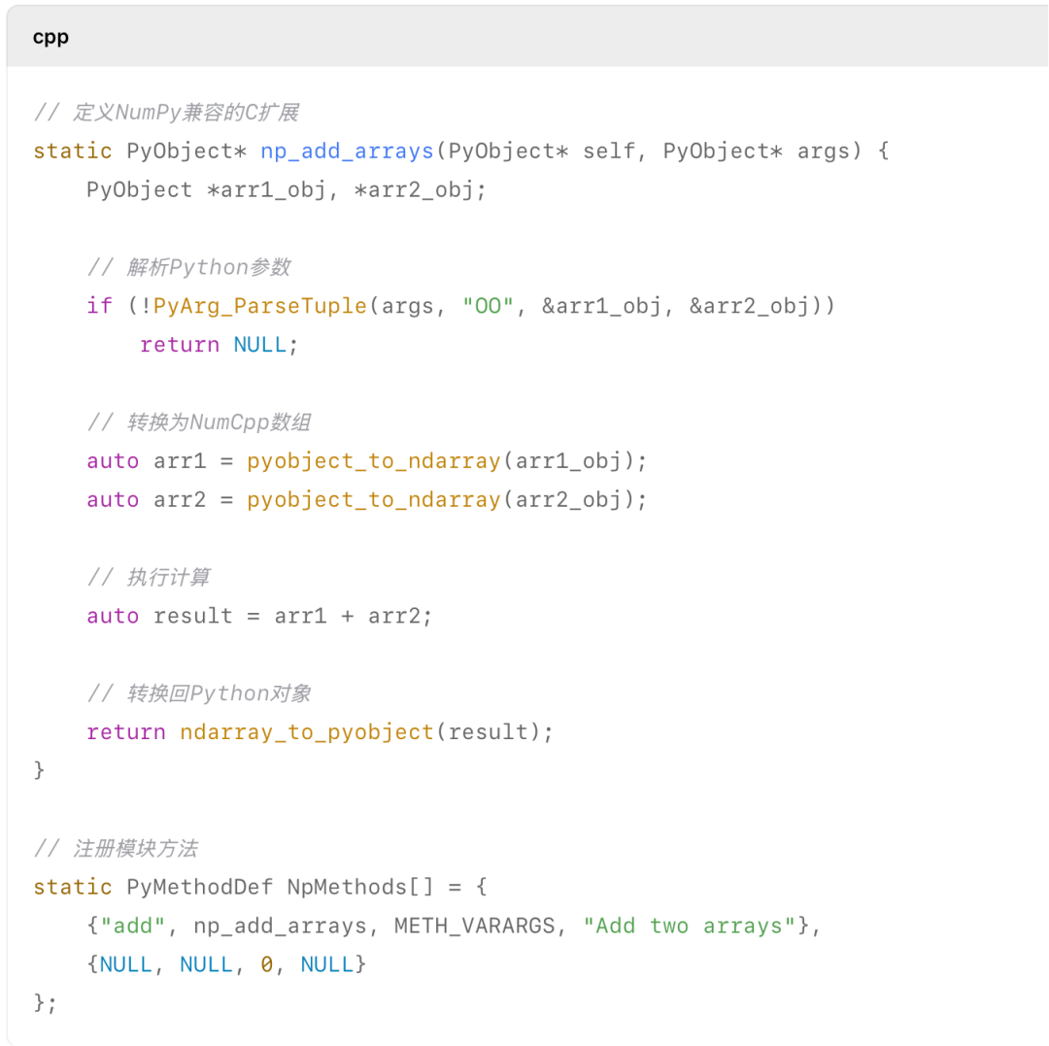The height and width of the screenshot is (1046, 1049).
Task: Click pyobject_to_ndarray call with arr2_obj
Action: (446, 500)
